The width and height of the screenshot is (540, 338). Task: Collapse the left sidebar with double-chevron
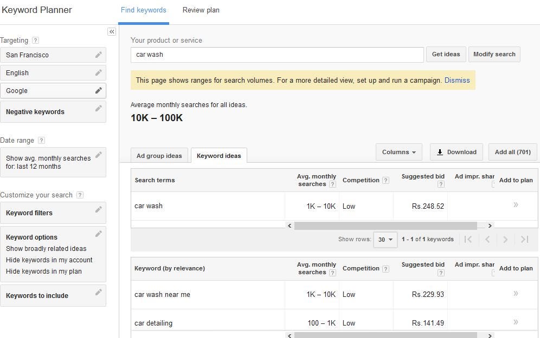coord(112,32)
